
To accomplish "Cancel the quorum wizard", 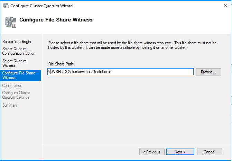I will tap(210, 152).
